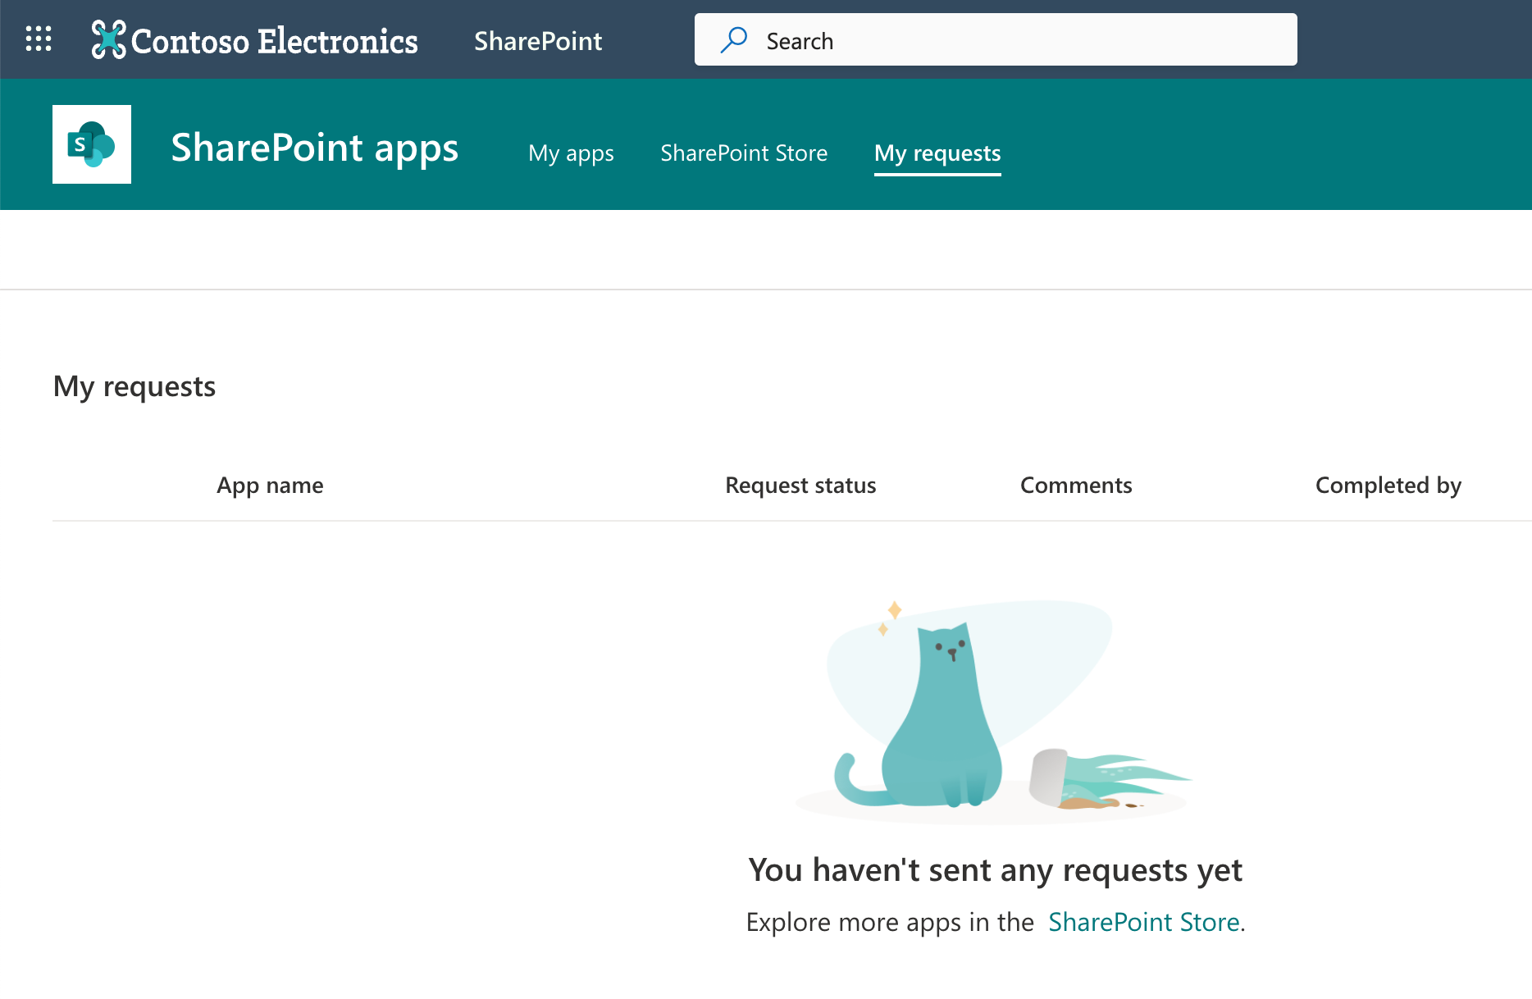Sort by Request status column header
Viewport: 1532px width, 999px height.
click(x=800, y=486)
